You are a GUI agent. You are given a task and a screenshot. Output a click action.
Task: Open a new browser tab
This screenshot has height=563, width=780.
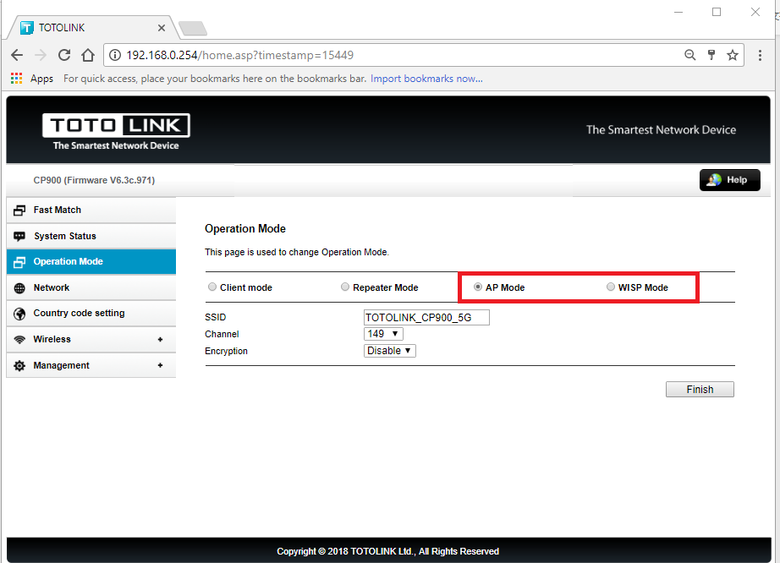(193, 29)
